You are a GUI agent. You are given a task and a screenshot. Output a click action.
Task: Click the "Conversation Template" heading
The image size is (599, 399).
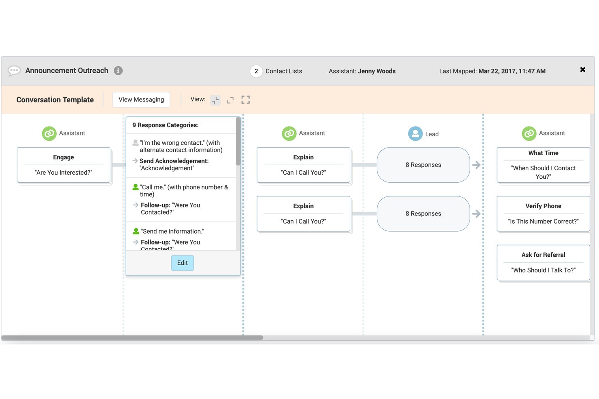tap(55, 100)
